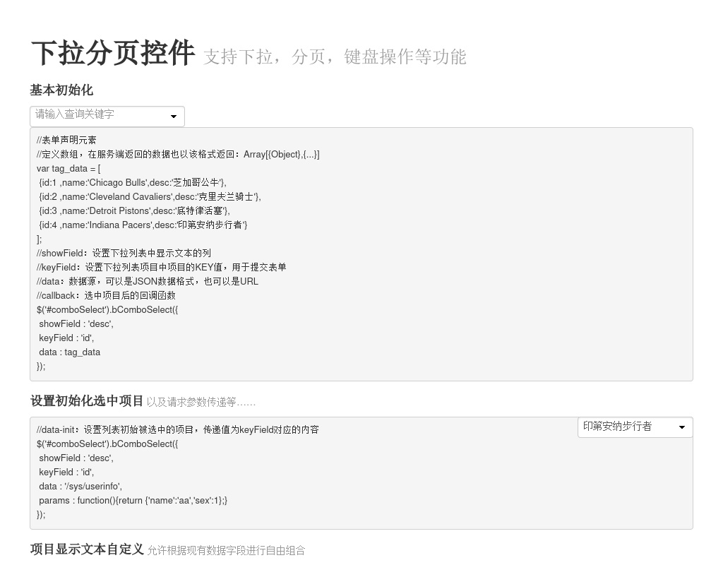Click the code line with 'Chicago Bulls'
723x565 pixels.
(x=133, y=183)
